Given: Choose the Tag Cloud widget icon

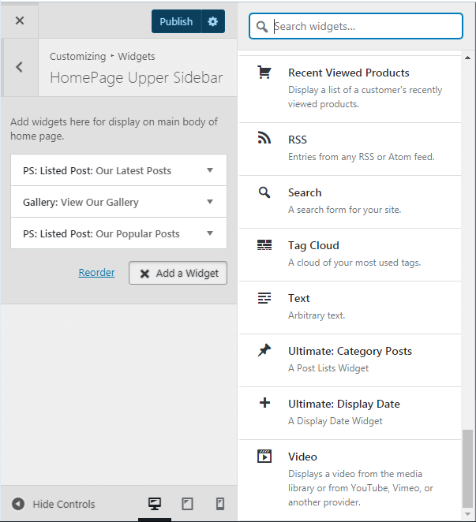Looking at the screenshot, I should [x=264, y=245].
